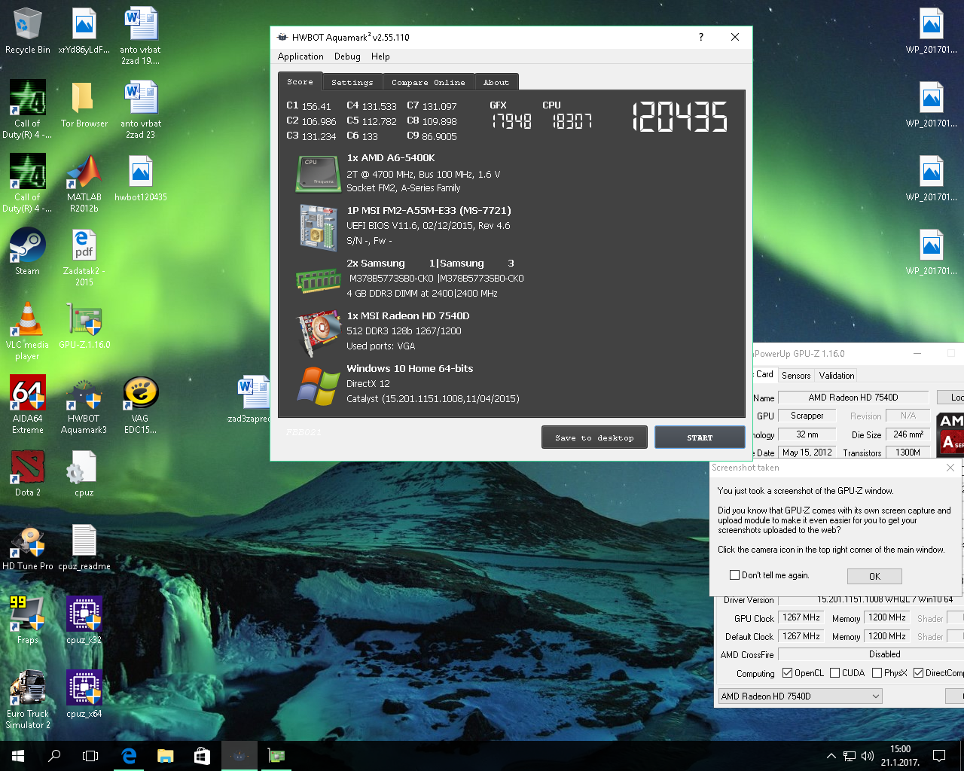Open Tor Browser folder icon
The height and width of the screenshot is (771, 964).
(x=84, y=104)
